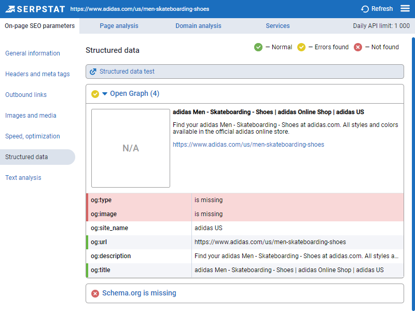Click the bold Open Graph preview title

[268, 112]
